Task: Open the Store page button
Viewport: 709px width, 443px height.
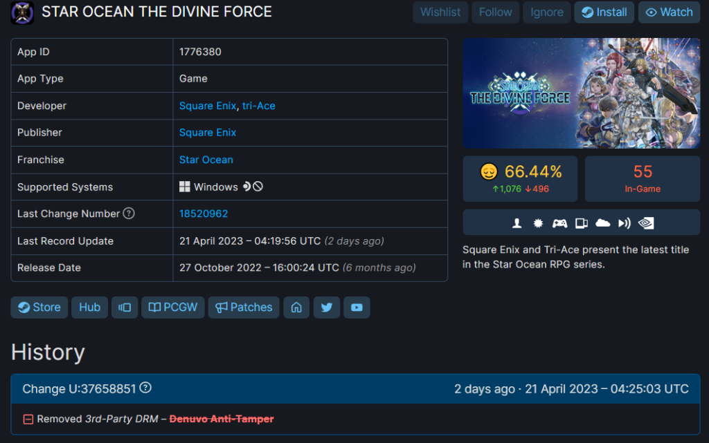Action: pos(39,308)
